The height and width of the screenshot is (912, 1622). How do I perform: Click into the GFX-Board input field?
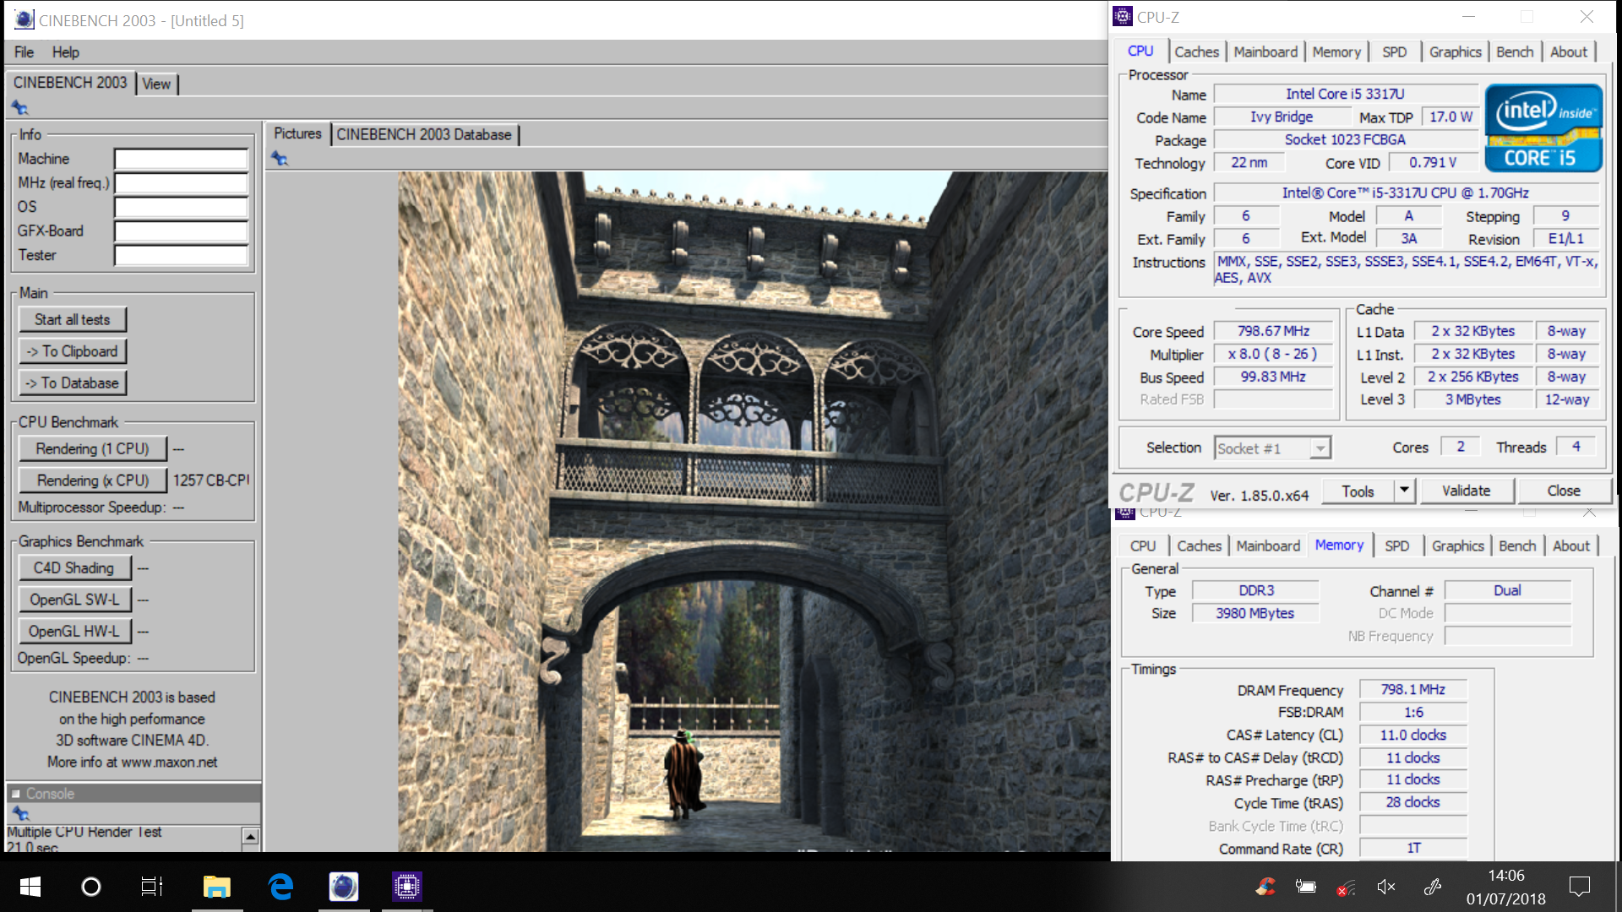pos(181,231)
